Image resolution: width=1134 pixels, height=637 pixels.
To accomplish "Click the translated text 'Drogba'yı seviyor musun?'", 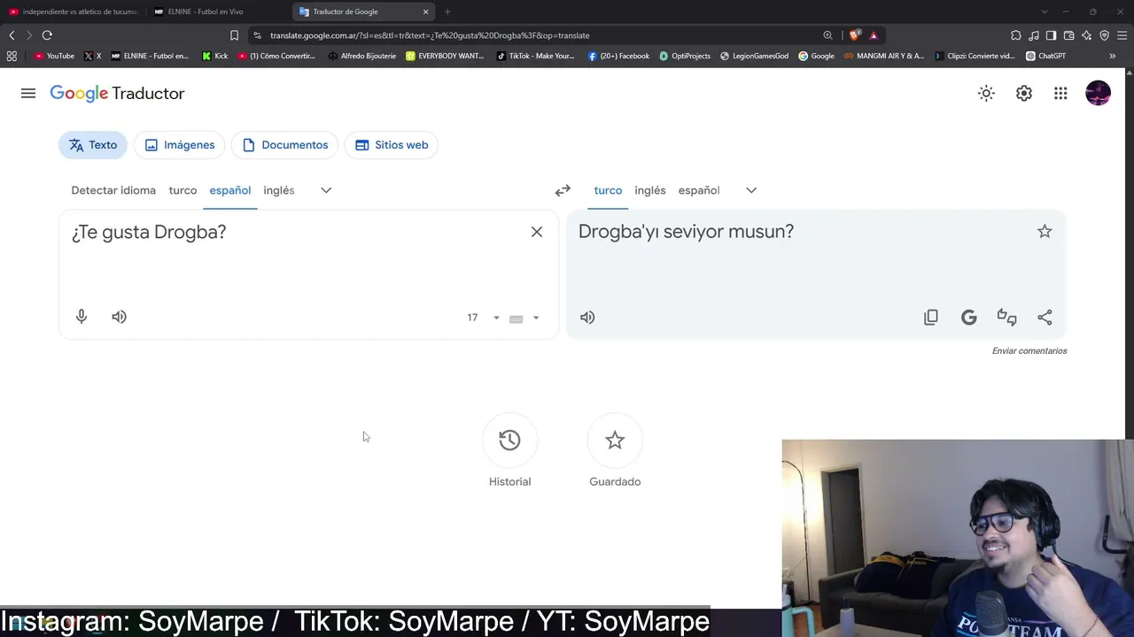I will coord(686,232).
